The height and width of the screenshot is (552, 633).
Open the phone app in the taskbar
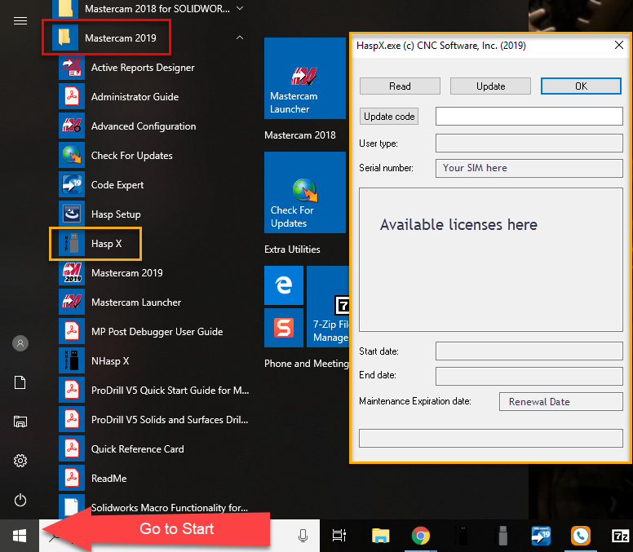coord(581,536)
